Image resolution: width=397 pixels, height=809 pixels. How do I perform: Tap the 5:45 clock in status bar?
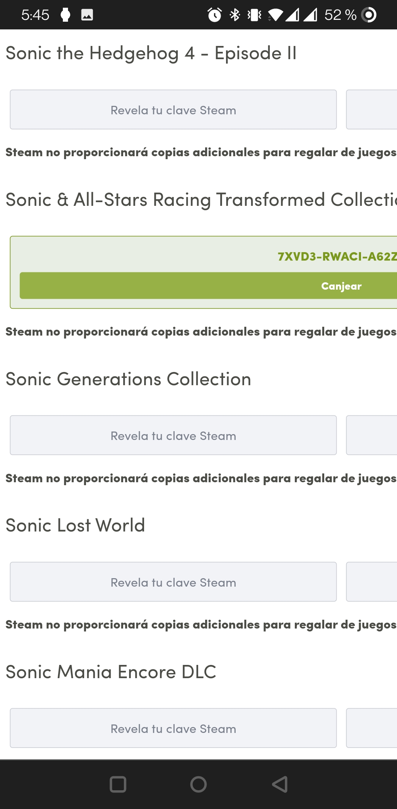[x=35, y=15]
